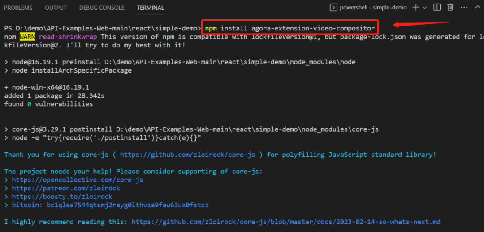This screenshot has height=232, width=484.
Task: Click the read-shrinkwrap text
Action: tap(68, 37)
